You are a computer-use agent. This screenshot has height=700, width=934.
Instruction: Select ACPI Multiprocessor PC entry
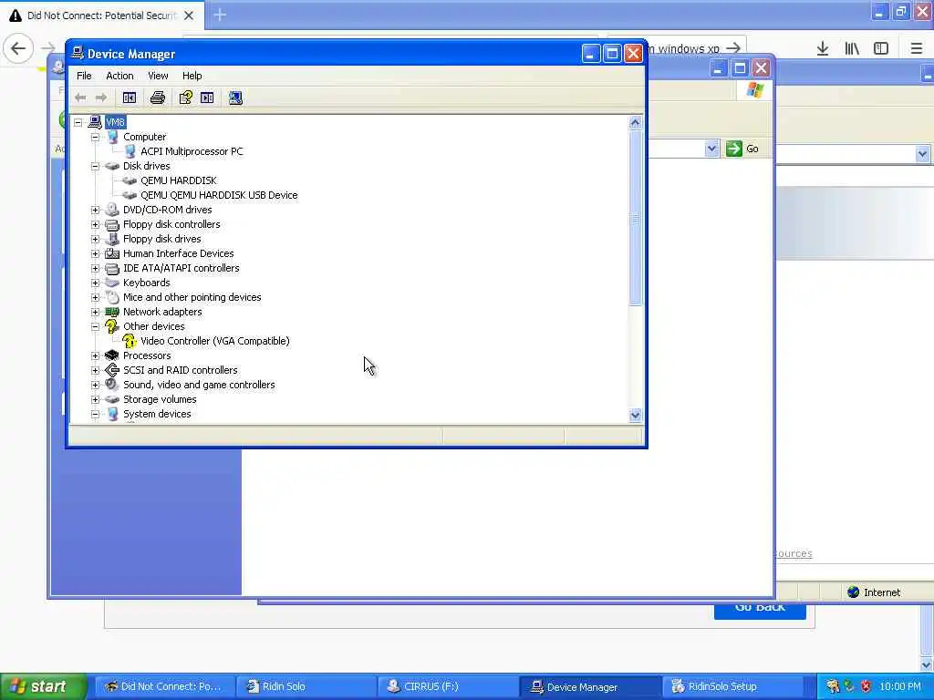[x=192, y=152]
